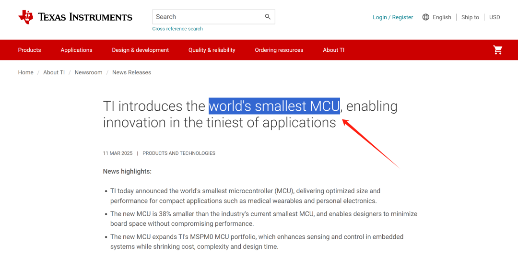Open the Products menu
Screen dimensions: 518x257
pos(29,50)
